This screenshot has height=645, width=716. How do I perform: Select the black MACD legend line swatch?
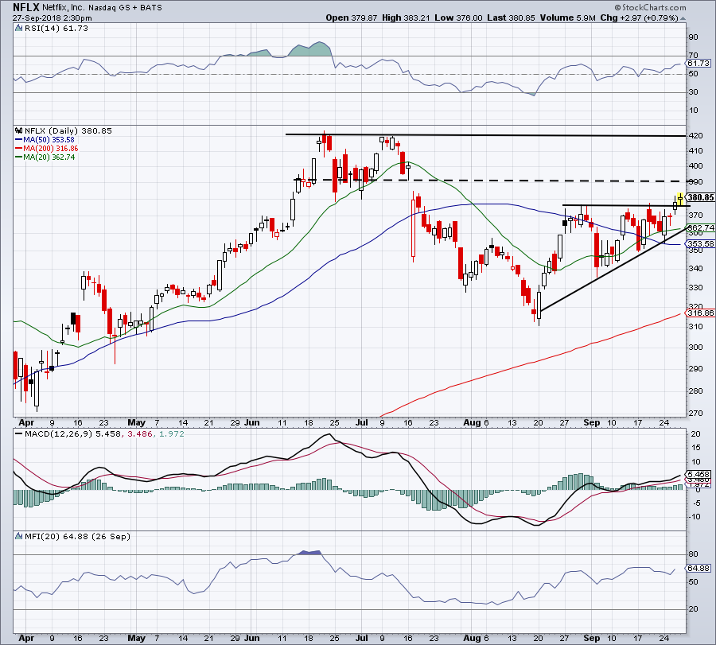(19, 433)
